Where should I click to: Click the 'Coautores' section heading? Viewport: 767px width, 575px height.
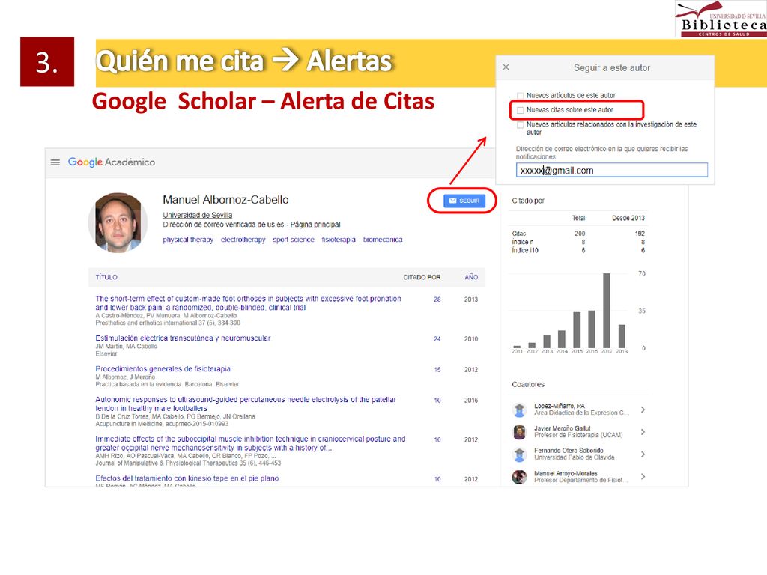(528, 384)
